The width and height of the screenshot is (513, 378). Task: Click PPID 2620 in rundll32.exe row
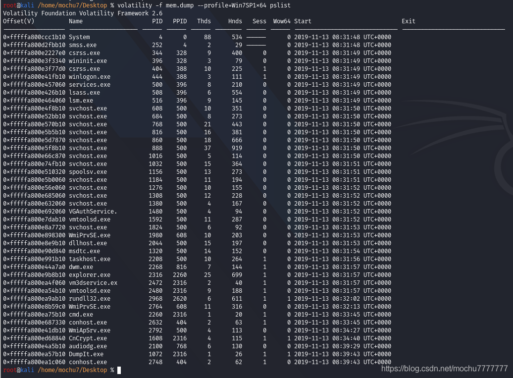(x=180, y=298)
